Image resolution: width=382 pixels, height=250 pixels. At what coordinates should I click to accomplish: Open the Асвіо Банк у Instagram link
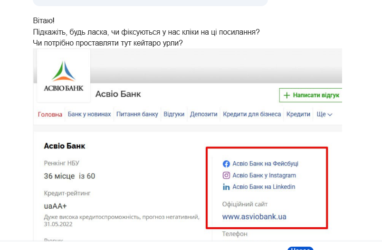(264, 176)
